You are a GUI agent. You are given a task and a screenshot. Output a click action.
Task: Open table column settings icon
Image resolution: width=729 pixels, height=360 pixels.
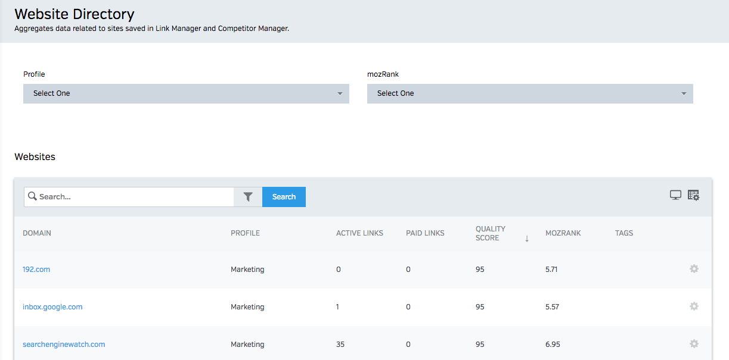693,195
